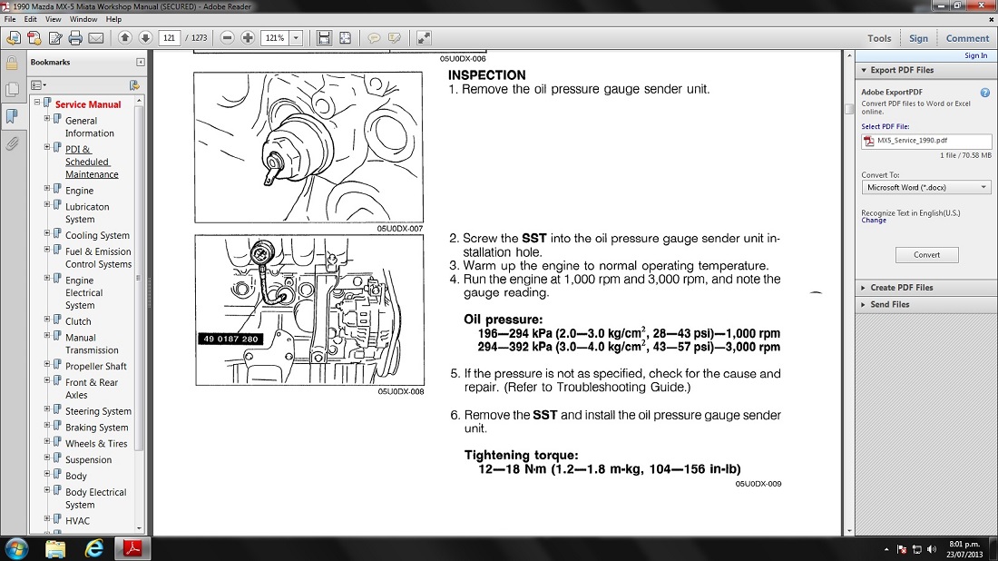Open the zoom level dropdown arrow

click(296, 38)
